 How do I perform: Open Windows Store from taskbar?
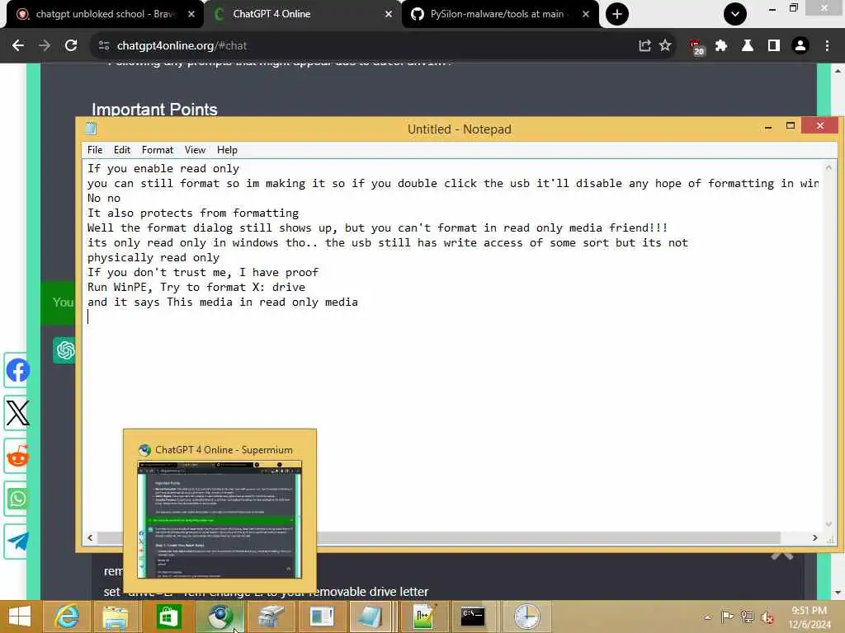[x=168, y=617]
